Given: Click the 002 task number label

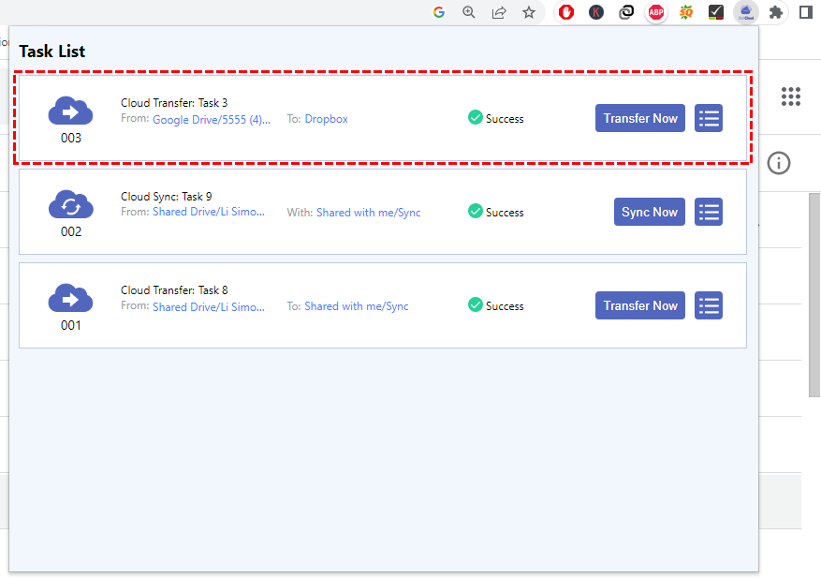Looking at the screenshot, I should (71, 231).
